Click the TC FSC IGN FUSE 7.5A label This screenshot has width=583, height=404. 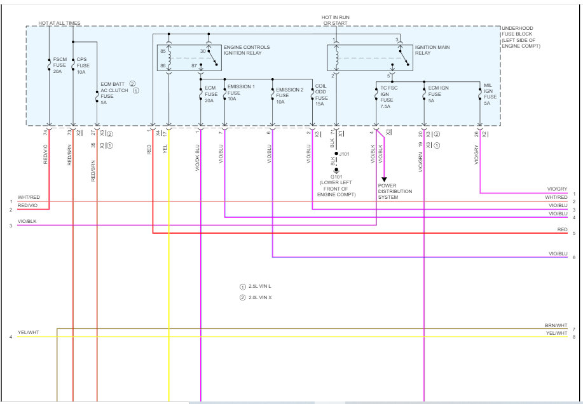pos(388,97)
